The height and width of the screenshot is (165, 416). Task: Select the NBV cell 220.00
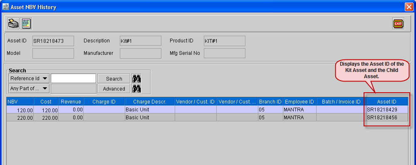20,118
